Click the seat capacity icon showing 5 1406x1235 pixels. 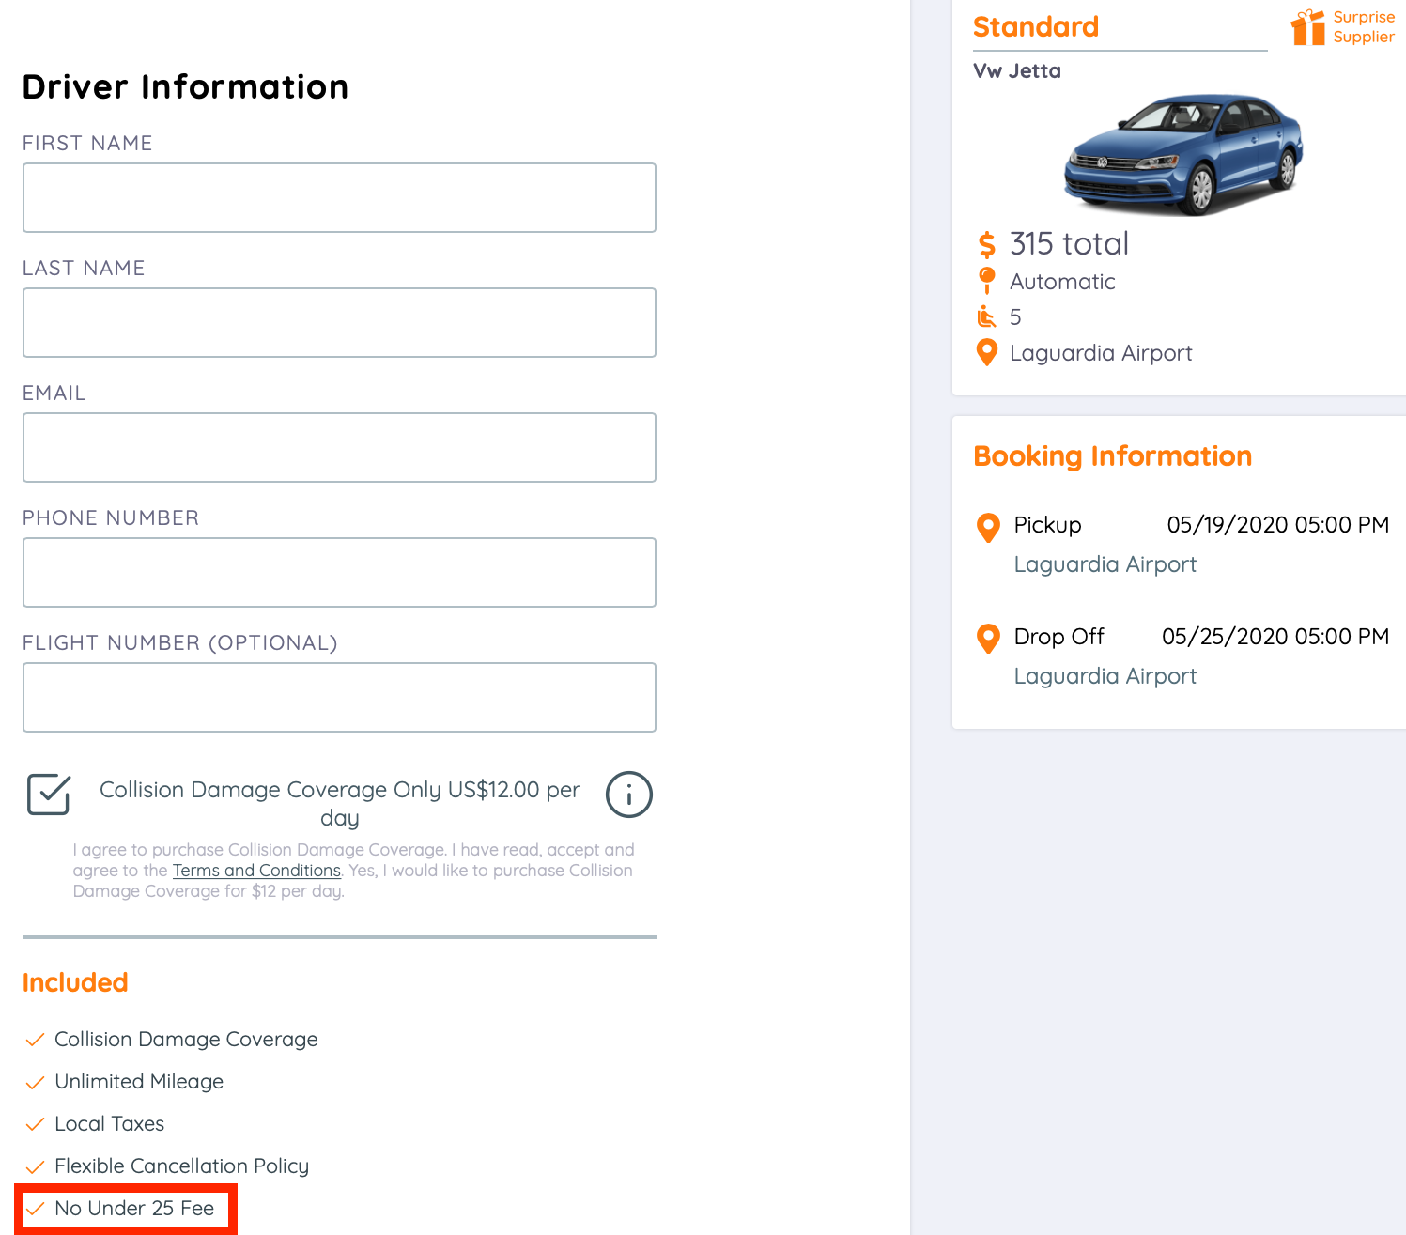click(986, 316)
